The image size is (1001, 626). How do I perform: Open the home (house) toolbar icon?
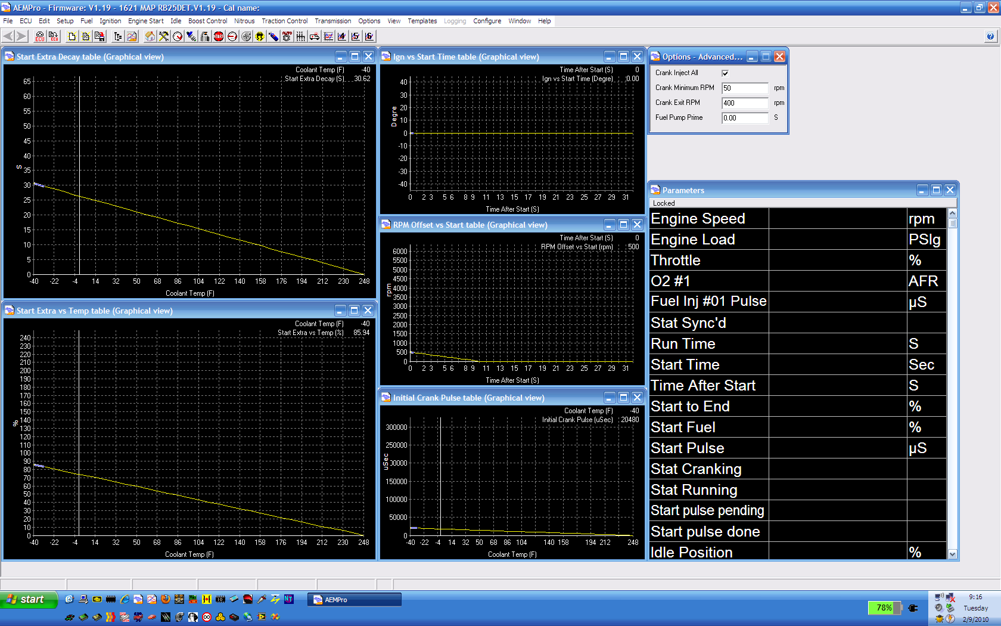150,36
